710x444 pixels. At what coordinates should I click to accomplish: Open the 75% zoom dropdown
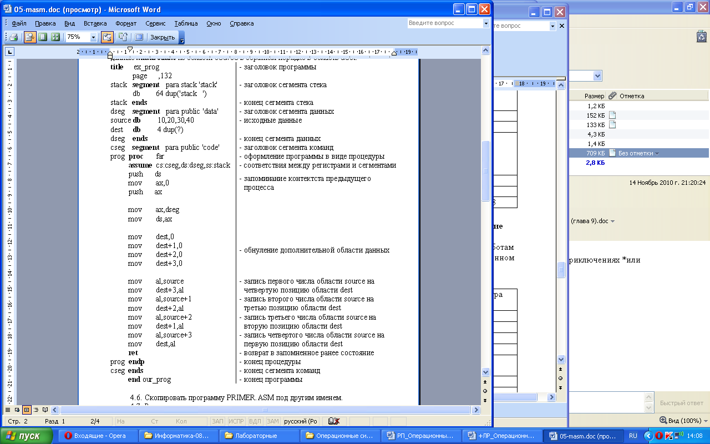tap(93, 37)
